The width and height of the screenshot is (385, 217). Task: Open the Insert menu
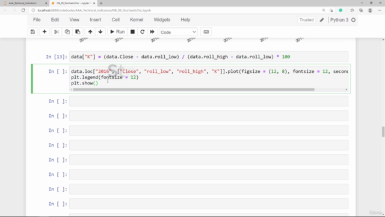pyautogui.click(x=95, y=20)
